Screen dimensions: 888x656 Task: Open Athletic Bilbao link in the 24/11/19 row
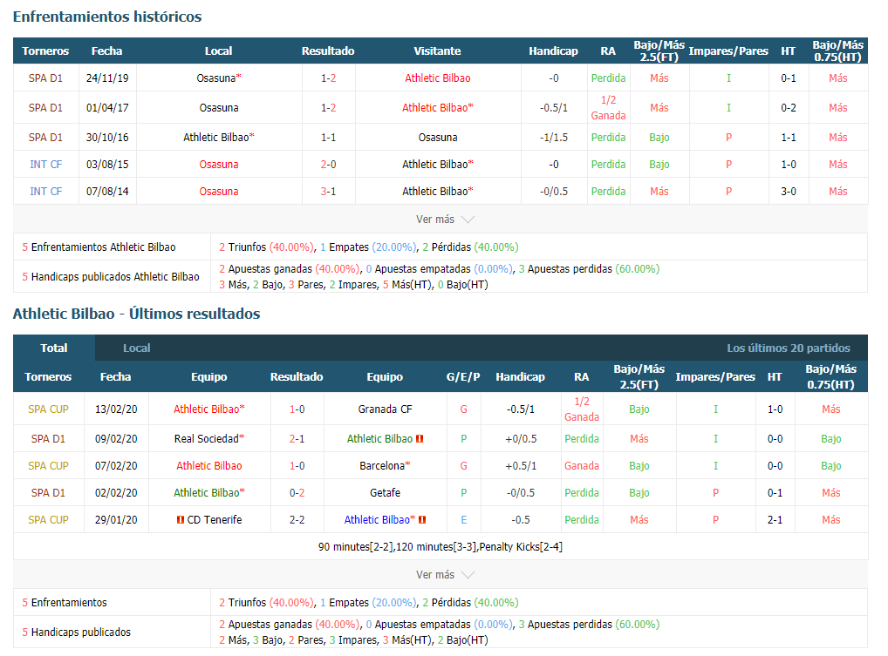[438, 78]
